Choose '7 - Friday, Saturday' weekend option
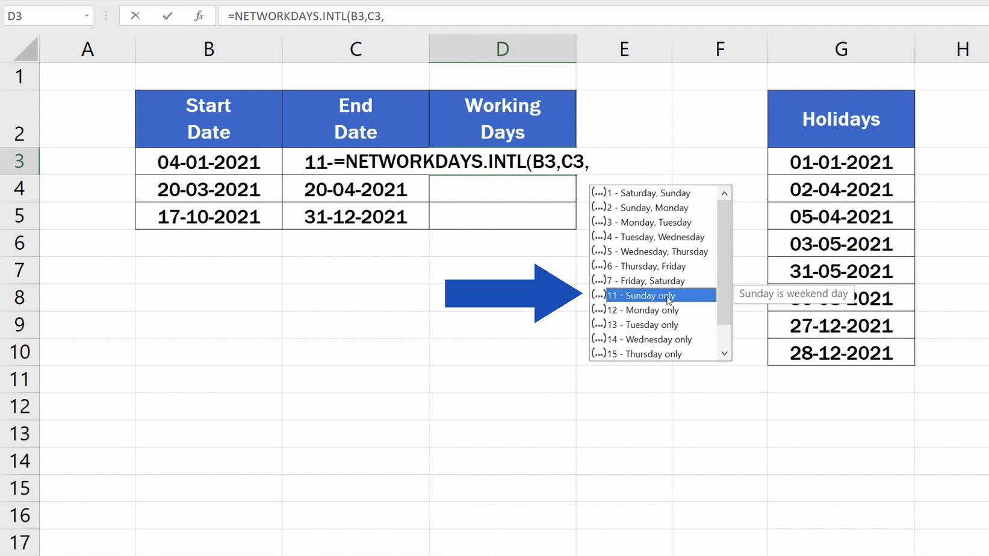Viewport: 989px width, 556px height. 646,280
